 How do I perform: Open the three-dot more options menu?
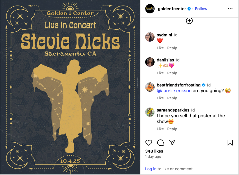coord(230,9)
